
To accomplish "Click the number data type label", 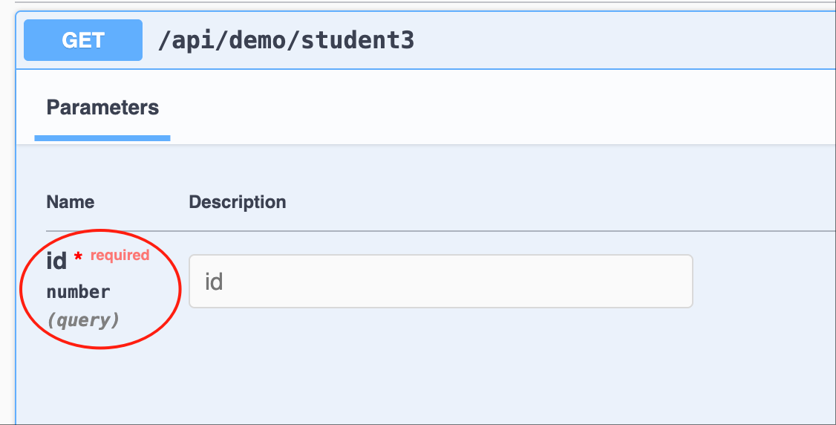I will click(79, 292).
